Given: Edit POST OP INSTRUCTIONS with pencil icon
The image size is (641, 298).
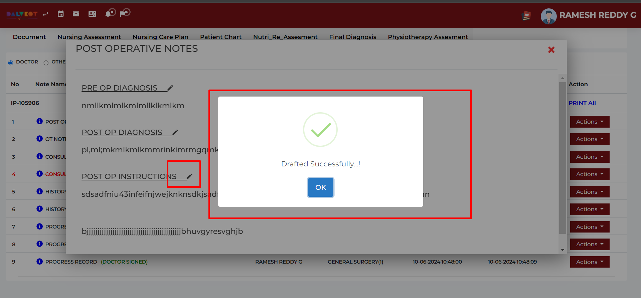Looking at the screenshot, I should [x=189, y=176].
